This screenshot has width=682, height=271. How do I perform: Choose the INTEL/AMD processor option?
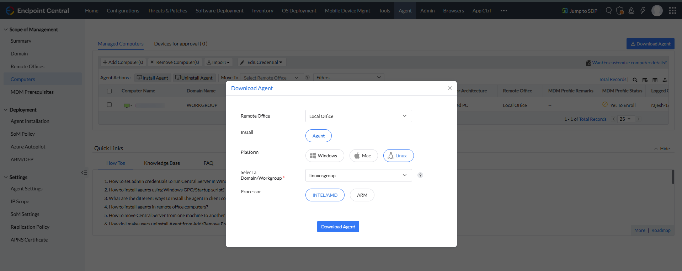[325, 195]
